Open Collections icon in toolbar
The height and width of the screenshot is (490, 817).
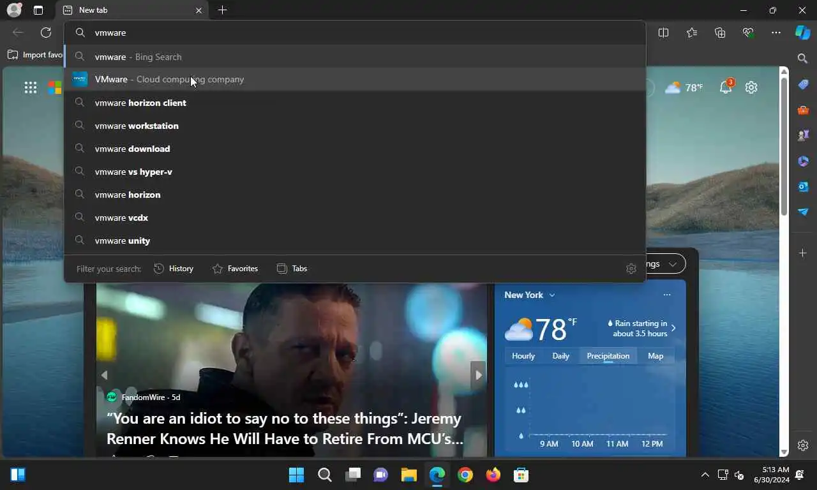click(x=720, y=33)
